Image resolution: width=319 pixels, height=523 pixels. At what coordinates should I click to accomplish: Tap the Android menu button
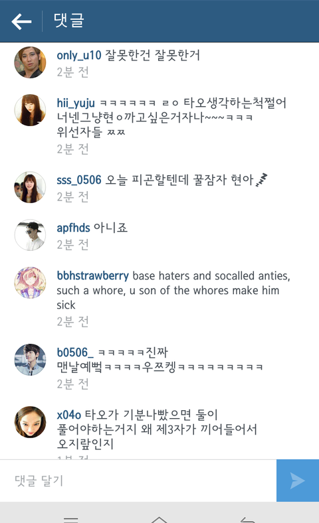(x=71, y=520)
